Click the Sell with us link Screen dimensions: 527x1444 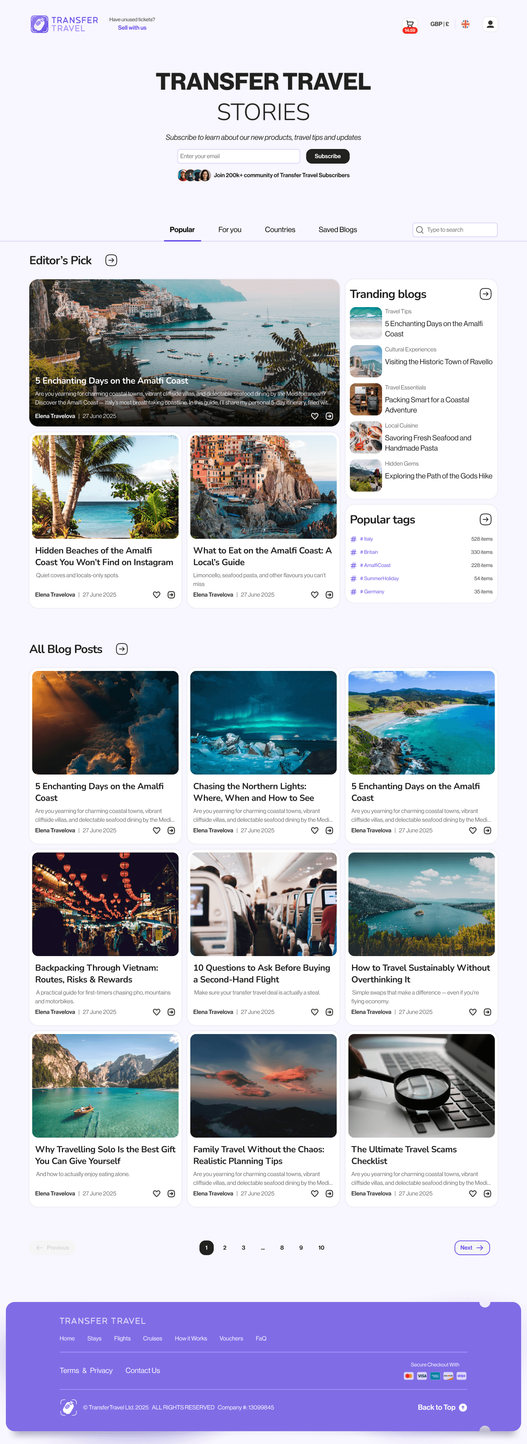pos(132,28)
